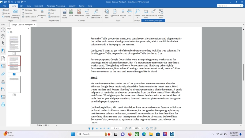The width and height of the screenshot is (245, 138).
Task: Click Extract pages button
Action: coord(6,13)
